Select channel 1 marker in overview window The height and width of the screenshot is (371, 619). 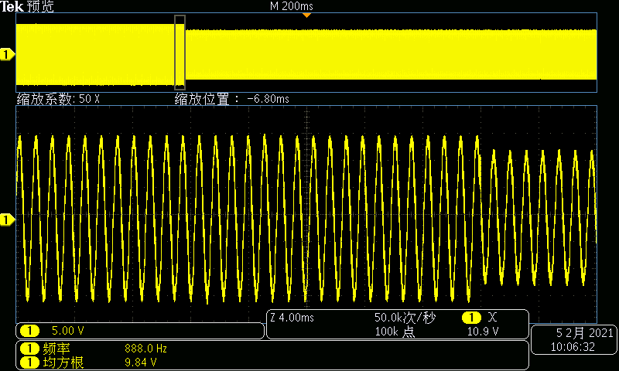tap(8, 54)
